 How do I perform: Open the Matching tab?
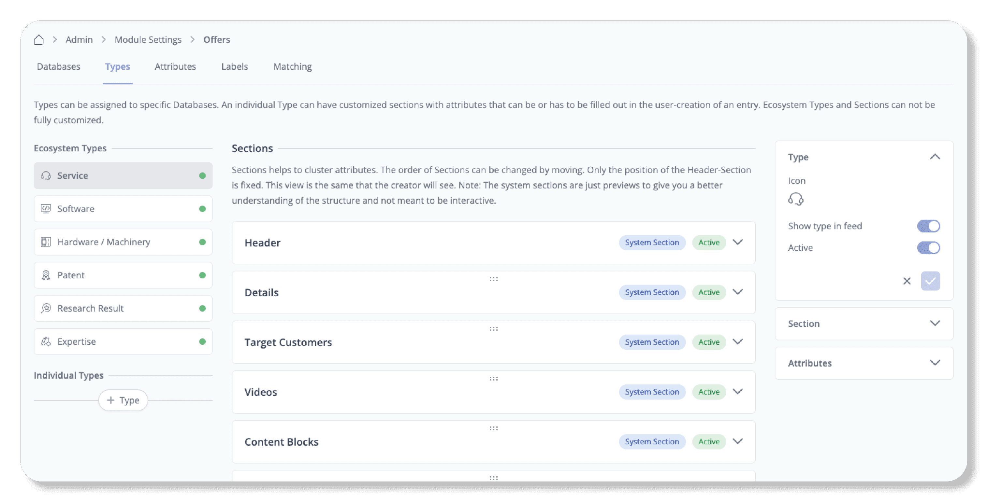point(292,67)
